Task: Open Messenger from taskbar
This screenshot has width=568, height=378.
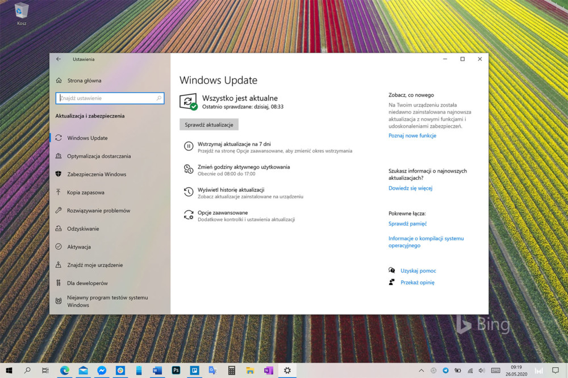Action: pos(102,371)
